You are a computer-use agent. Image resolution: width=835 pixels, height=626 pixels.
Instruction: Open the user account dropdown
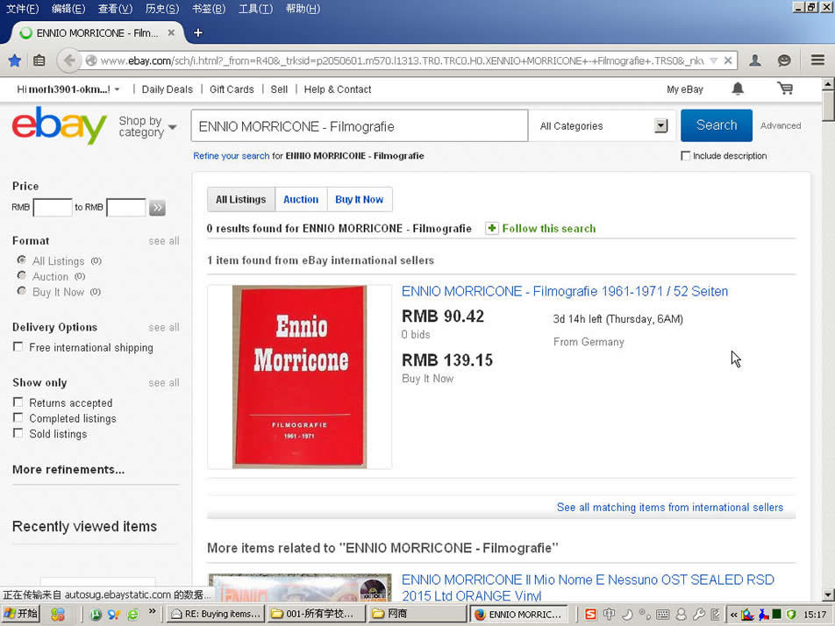click(68, 89)
